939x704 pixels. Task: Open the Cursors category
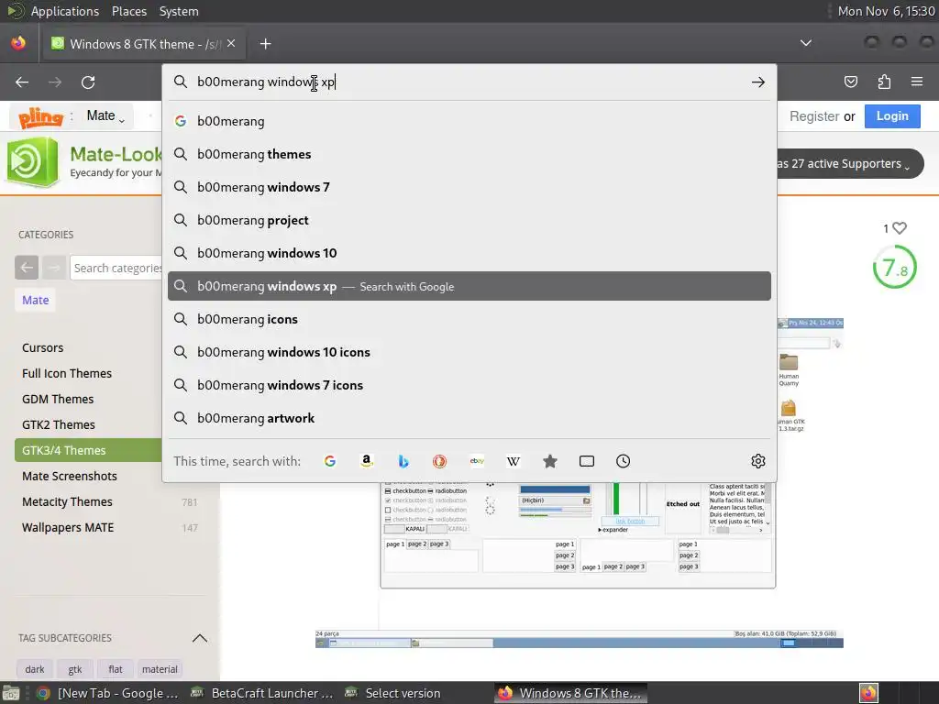click(x=42, y=347)
